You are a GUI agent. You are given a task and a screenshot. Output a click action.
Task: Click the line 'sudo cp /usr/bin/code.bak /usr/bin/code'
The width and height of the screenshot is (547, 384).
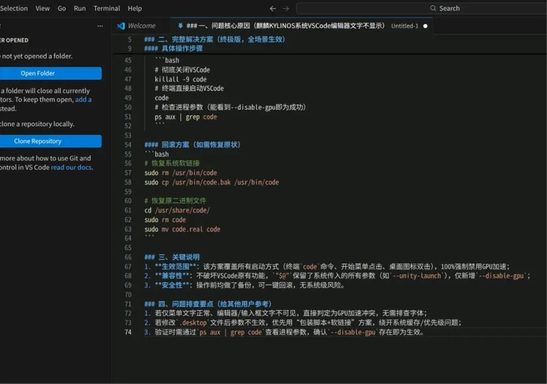[x=212, y=183]
